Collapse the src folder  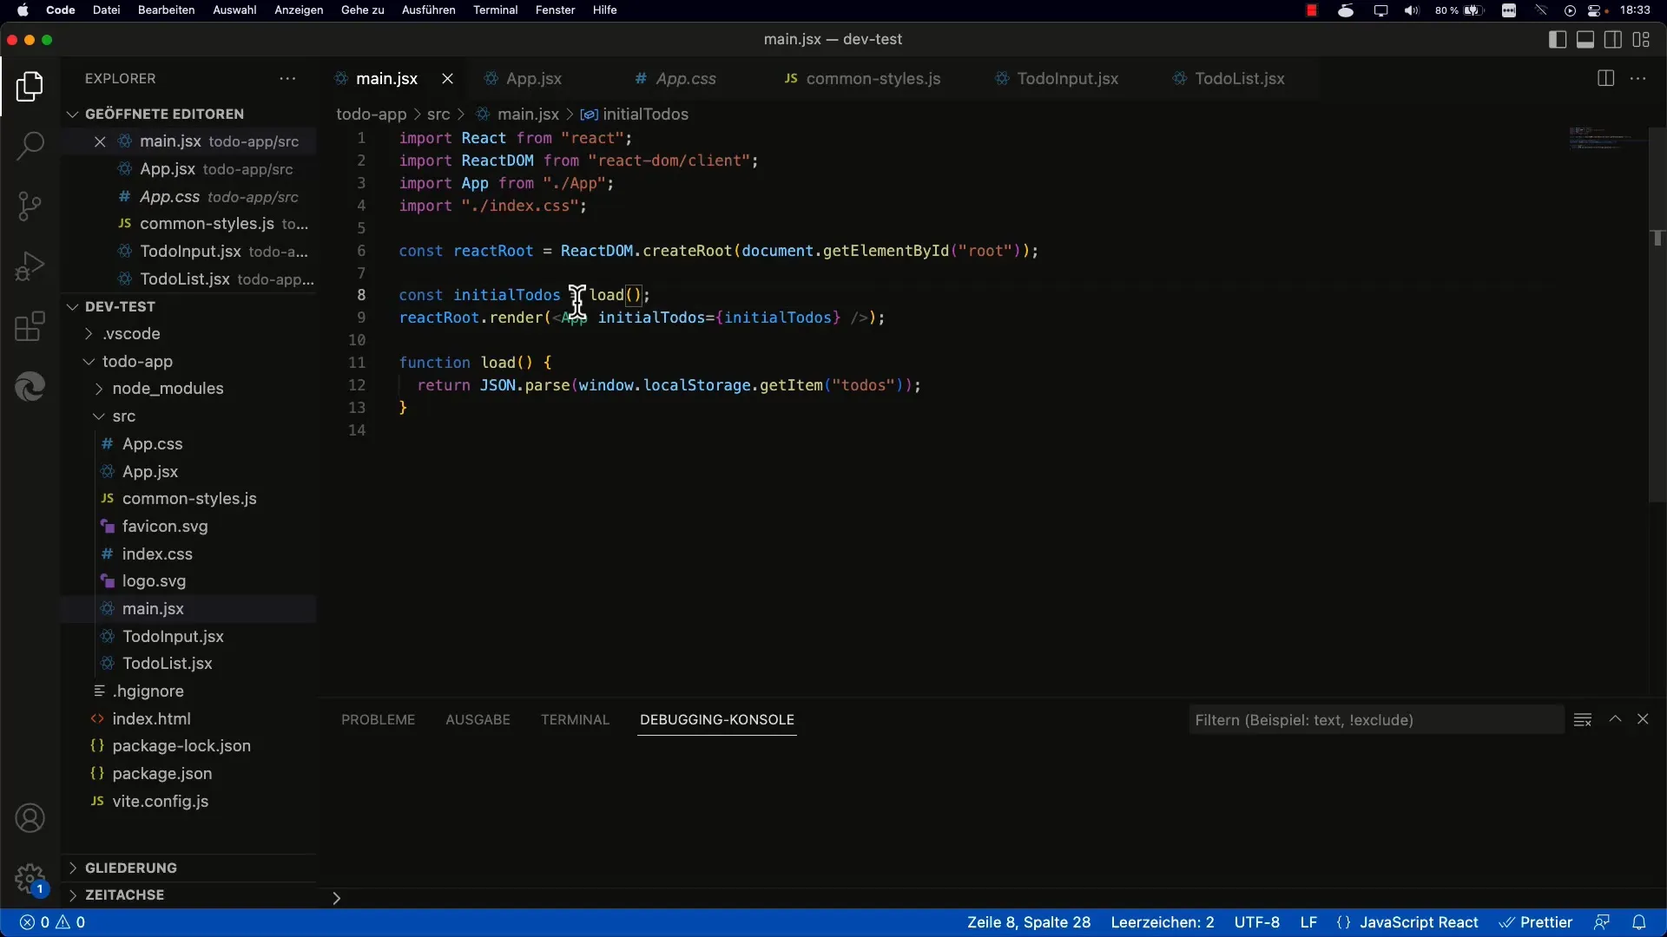[123, 416]
